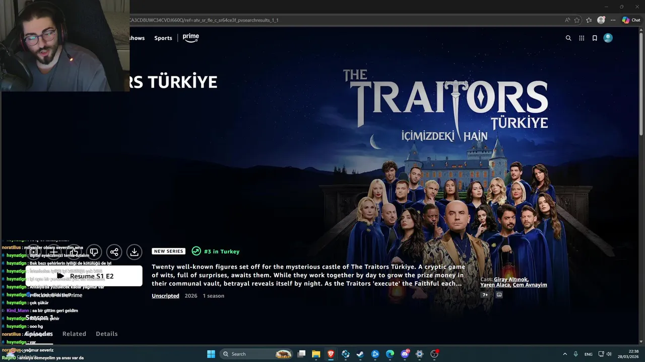Open browser Read aloud icon
The height and width of the screenshot is (362, 645).
[x=567, y=20]
